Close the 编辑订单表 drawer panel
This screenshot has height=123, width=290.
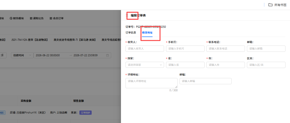pyautogui.click(x=127, y=15)
